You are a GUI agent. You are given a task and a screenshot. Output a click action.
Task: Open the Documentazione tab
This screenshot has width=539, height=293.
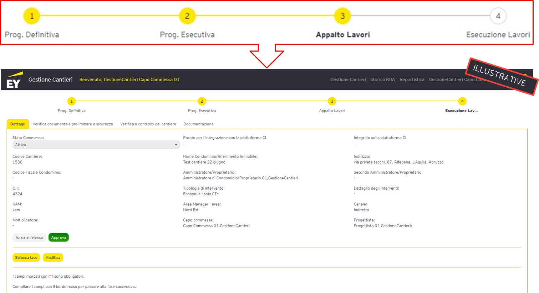198,124
